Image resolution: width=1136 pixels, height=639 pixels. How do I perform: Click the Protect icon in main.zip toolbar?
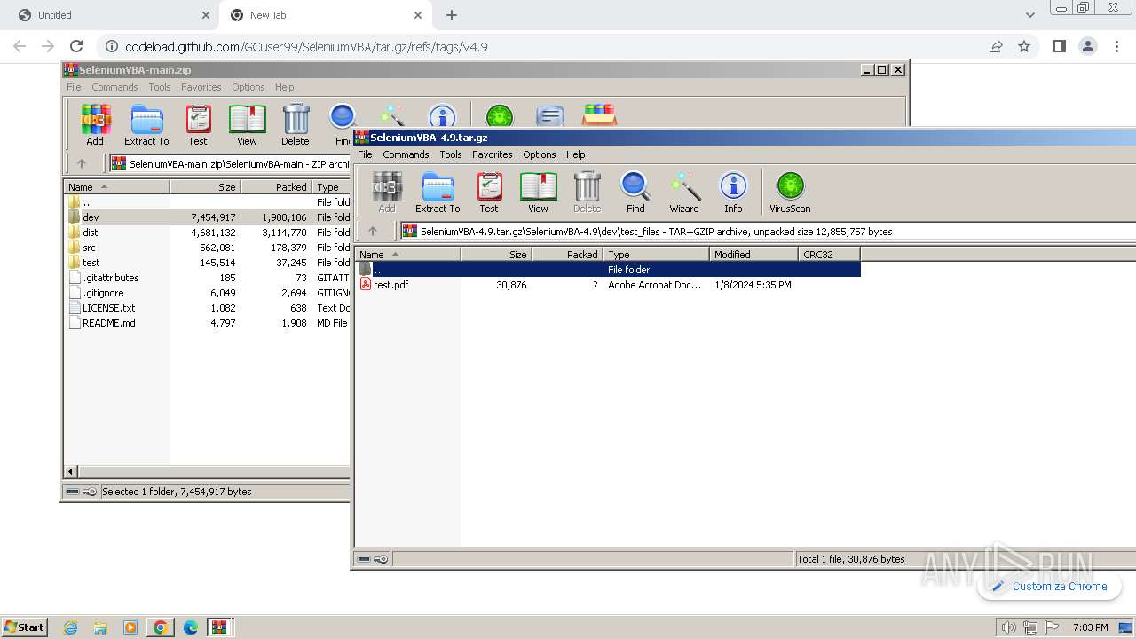pos(600,116)
